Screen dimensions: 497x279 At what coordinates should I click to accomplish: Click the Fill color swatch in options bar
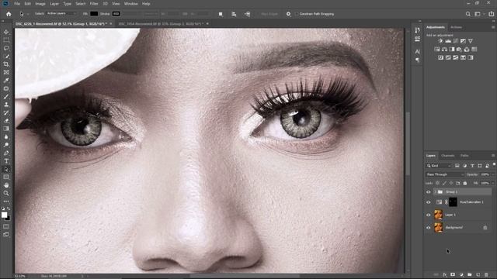[x=94, y=14]
